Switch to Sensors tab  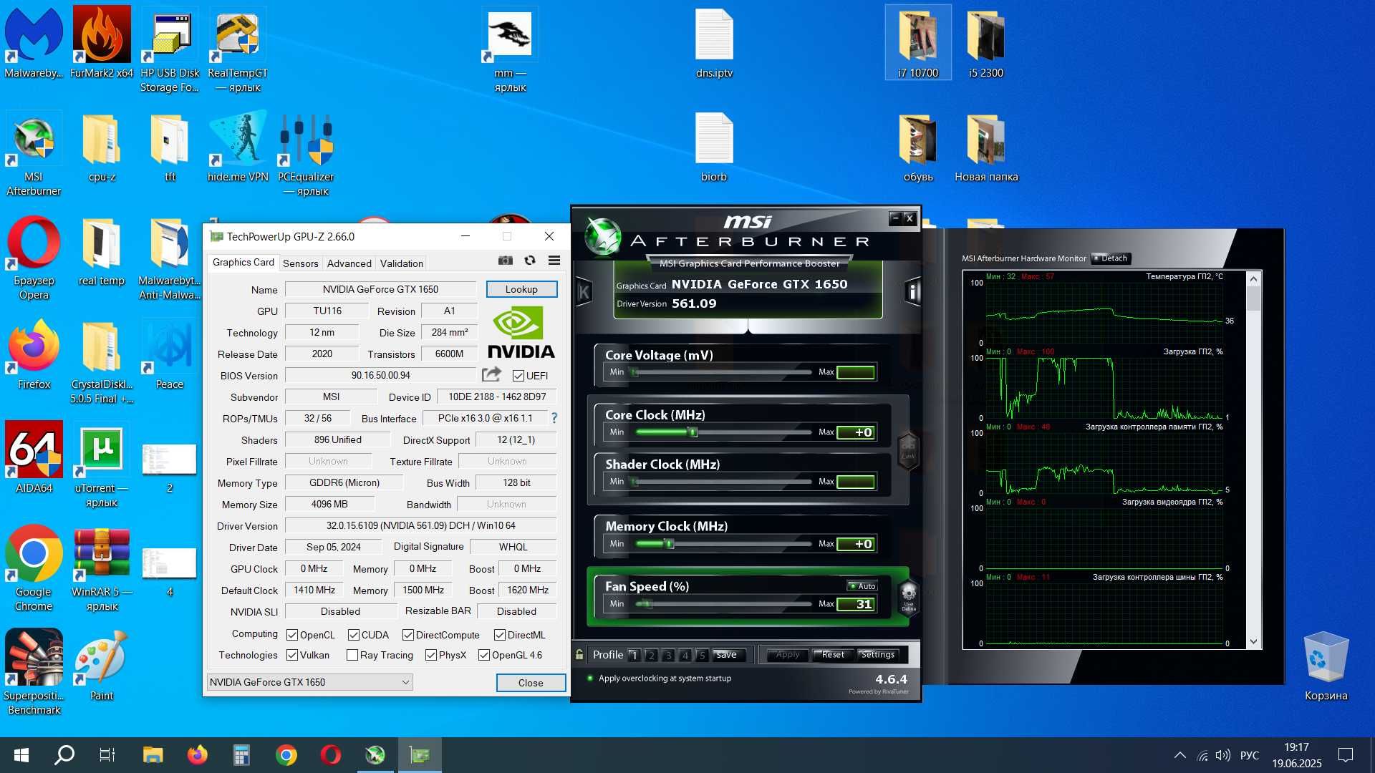tap(300, 263)
